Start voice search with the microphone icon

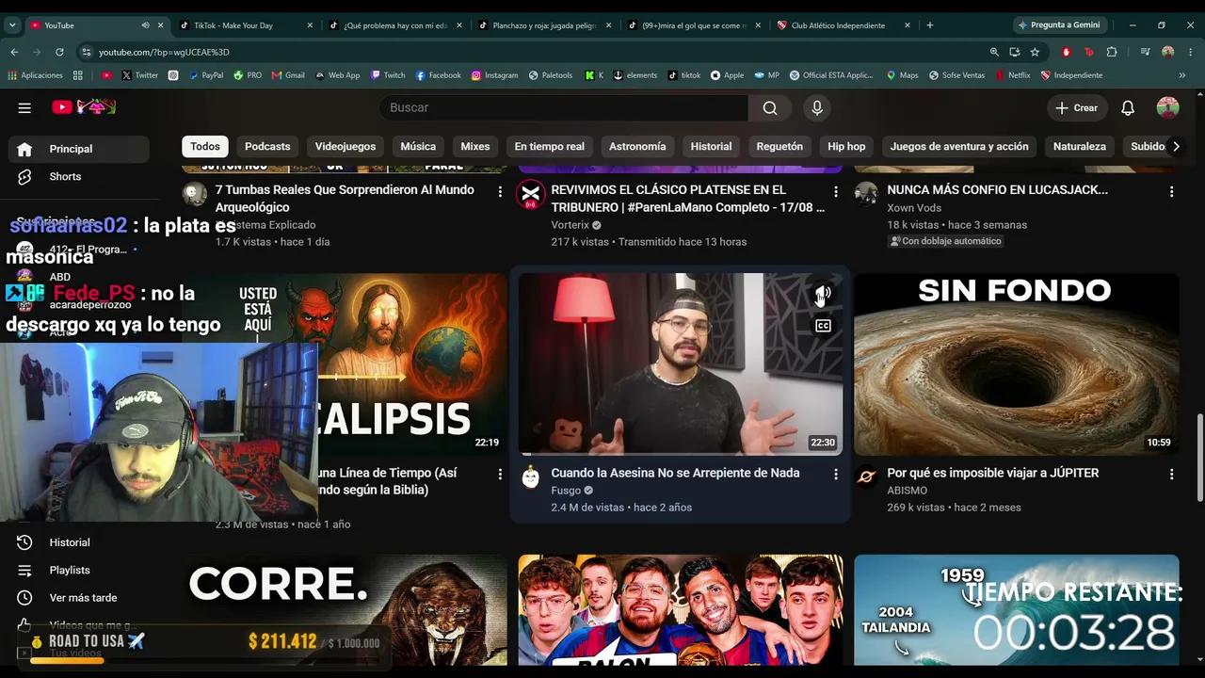(x=817, y=107)
